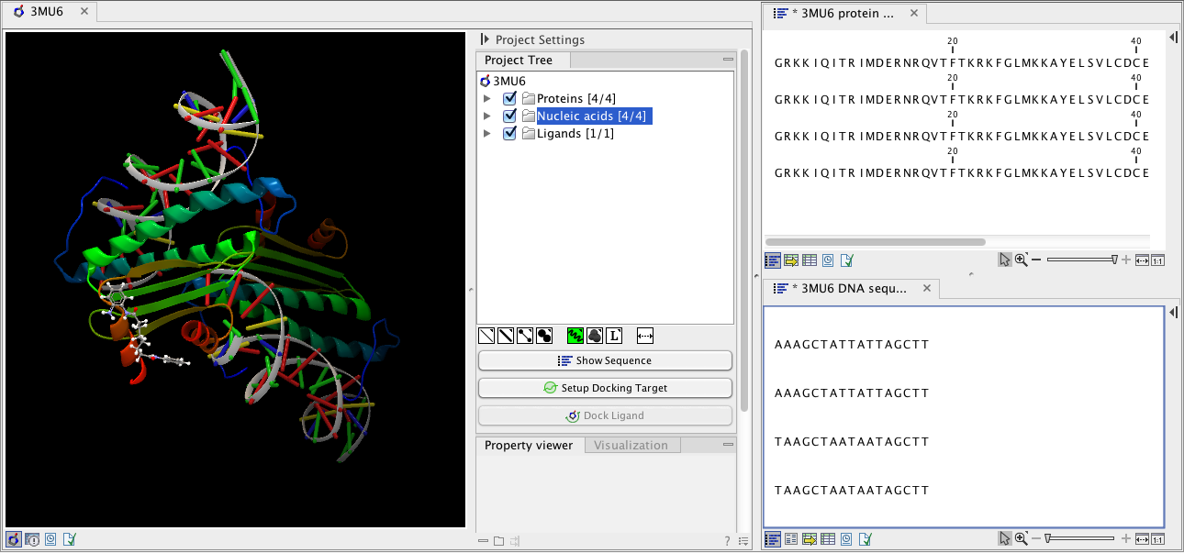
Task: Open the measure distance tool icon
Action: click(x=644, y=335)
